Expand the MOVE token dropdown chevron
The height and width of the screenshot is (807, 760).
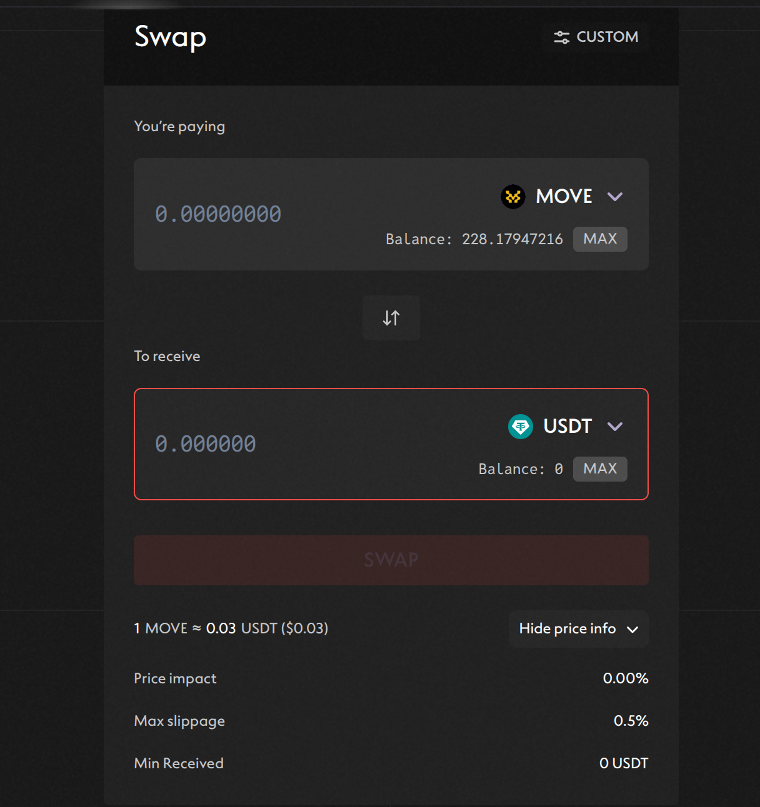[615, 197]
